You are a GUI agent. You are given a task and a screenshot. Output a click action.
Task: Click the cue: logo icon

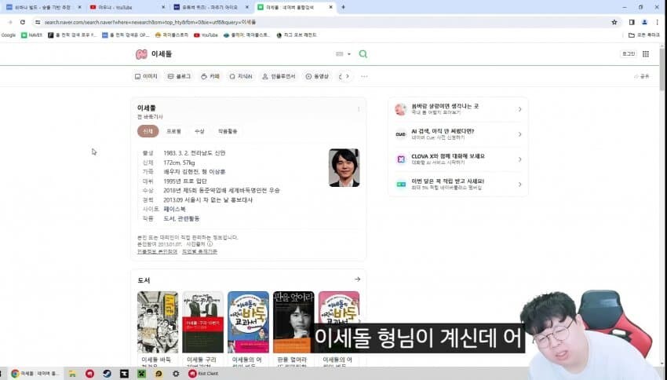tap(401, 134)
